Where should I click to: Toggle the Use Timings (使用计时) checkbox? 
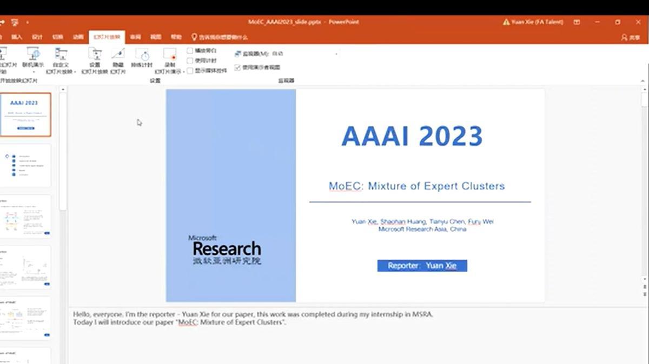(190, 60)
